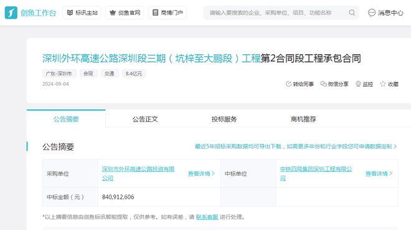Open 消息中心 message center
Screen dimensions: 411x230
[385, 12]
